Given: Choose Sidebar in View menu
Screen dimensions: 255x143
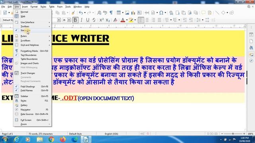Looking at the screenshot, I should pos(33,96).
